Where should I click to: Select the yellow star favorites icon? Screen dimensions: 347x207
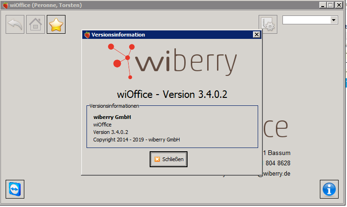[56, 24]
